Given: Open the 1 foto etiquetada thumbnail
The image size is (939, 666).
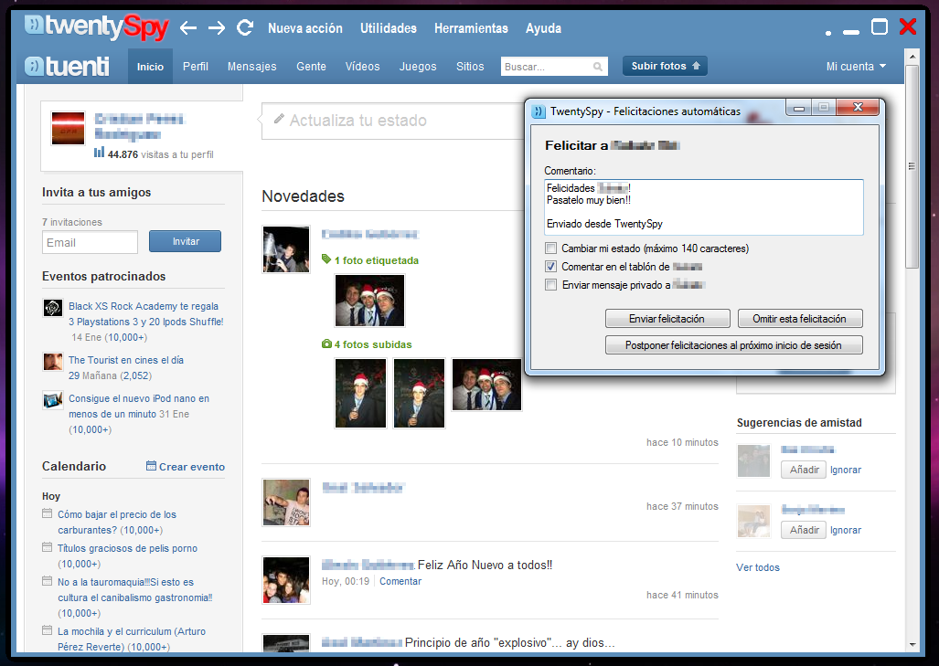Looking at the screenshot, I should point(369,301).
